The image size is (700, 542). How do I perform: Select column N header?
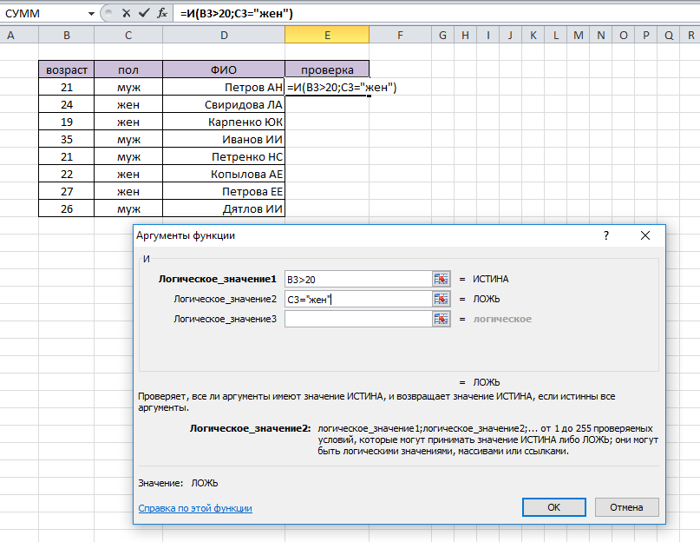tap(601, 35)
